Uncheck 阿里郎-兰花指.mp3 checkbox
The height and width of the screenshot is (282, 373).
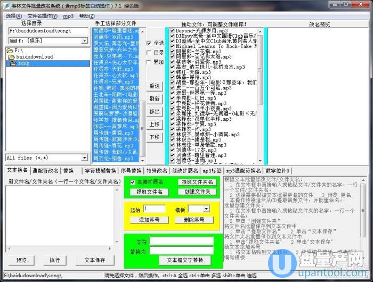coord(173,51)
